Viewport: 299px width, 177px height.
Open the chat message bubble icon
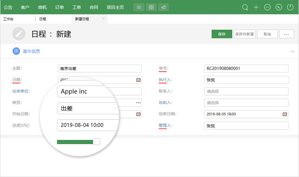coord(267,7)
